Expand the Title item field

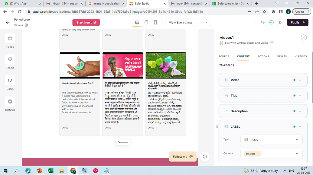click(x=300, y=96)
